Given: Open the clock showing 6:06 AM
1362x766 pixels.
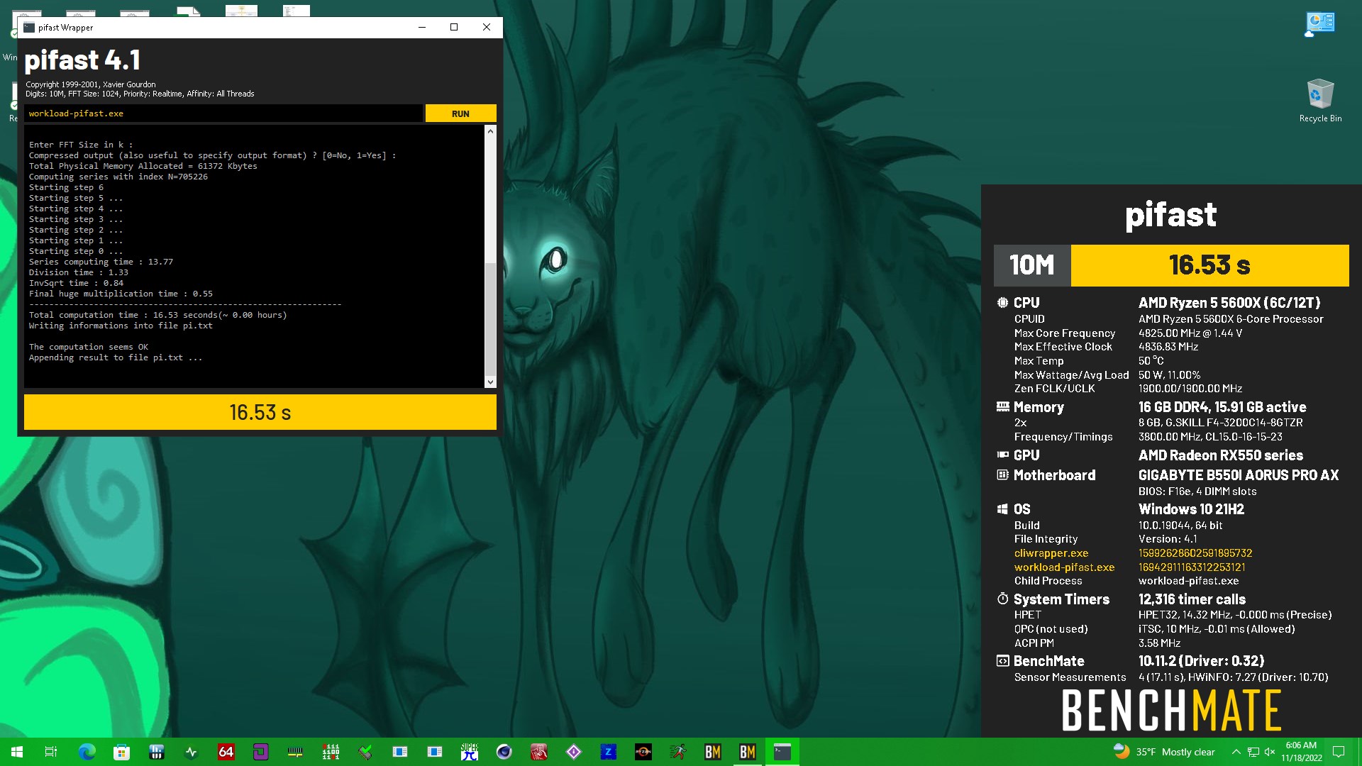Looking at the screenshot, I should pos(1301,752).
